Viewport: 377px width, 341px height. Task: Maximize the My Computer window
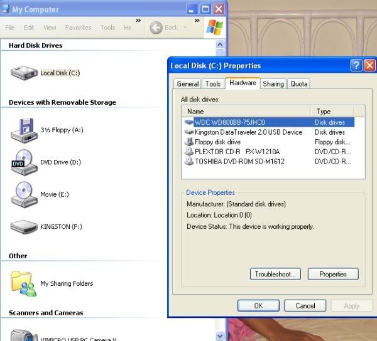pos(205,9)
